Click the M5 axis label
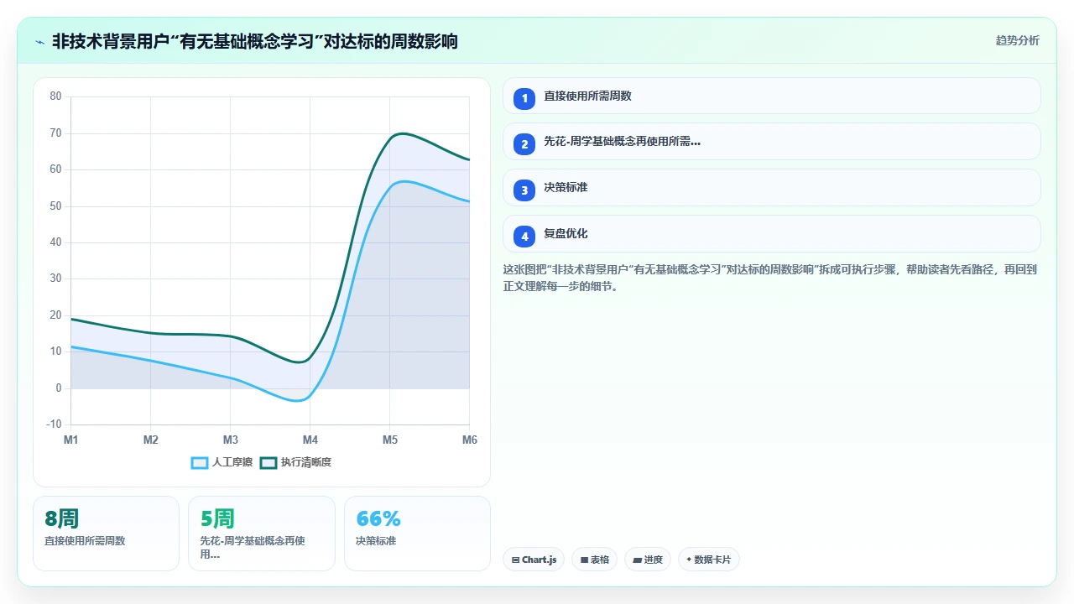This screenshot has width=1074, height=604. [390, 440]
